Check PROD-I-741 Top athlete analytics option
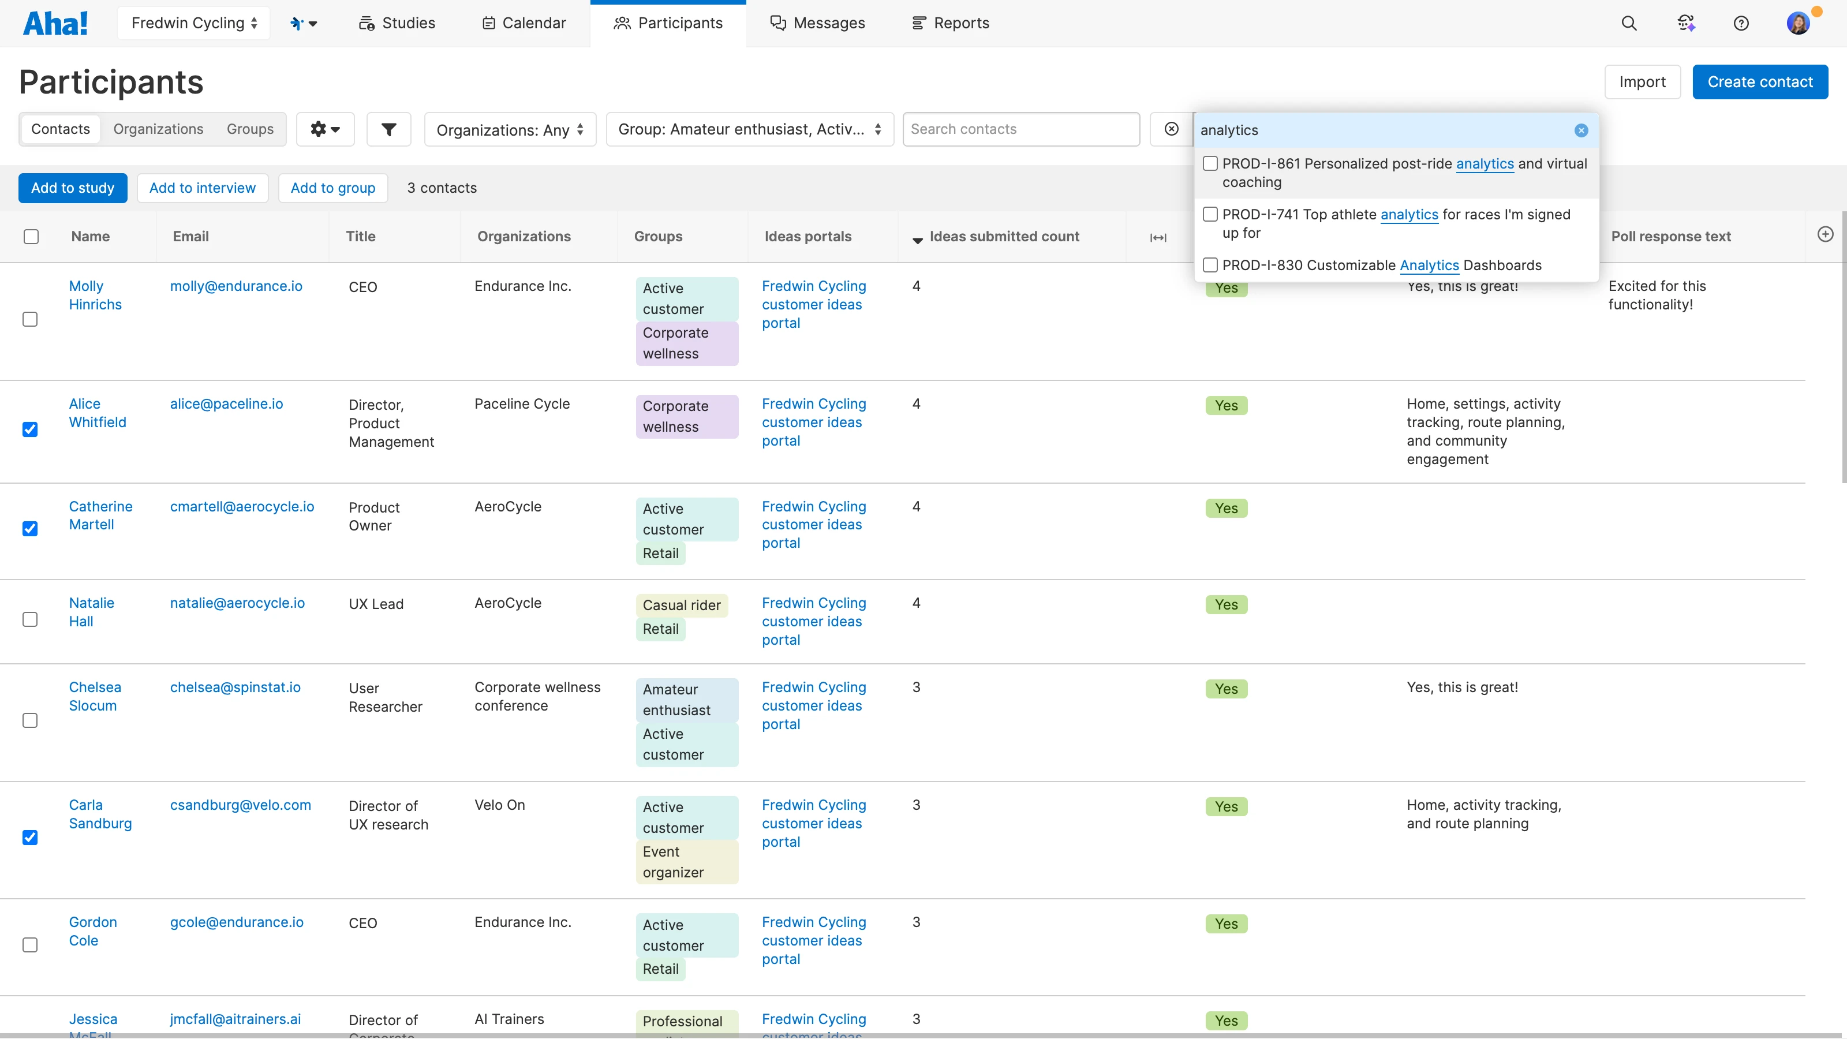1847x1039 pixels. point(1210,214)
